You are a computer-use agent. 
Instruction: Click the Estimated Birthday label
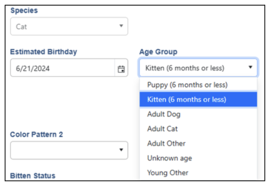(44, 52)
